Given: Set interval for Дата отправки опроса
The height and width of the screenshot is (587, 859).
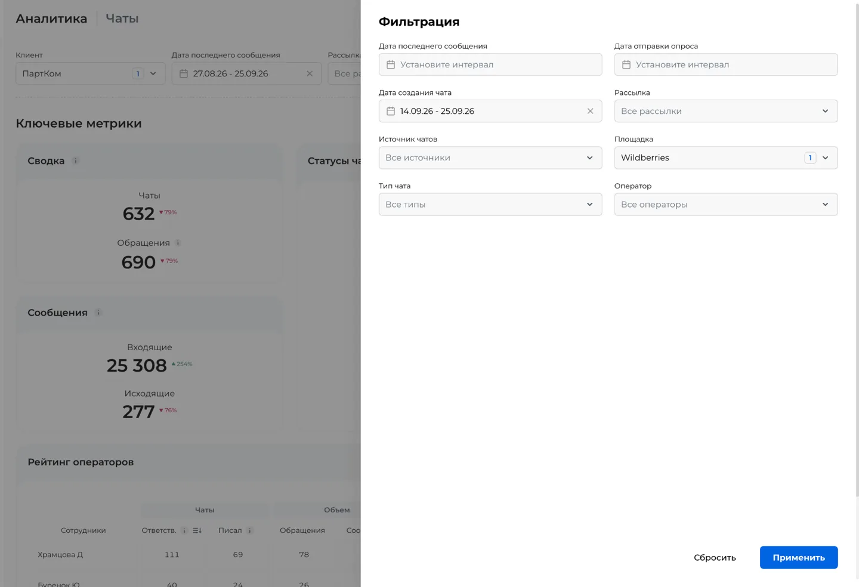Looking at the screenshot, I should [x=726, y=64].
